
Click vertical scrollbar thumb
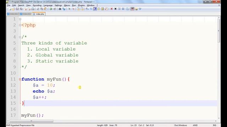(218, 31)
